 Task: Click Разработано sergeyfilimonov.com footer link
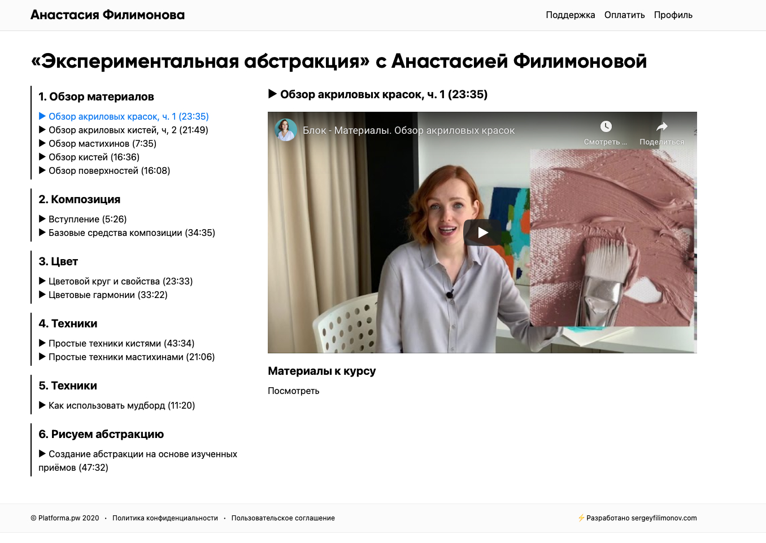tap(637, 518)
